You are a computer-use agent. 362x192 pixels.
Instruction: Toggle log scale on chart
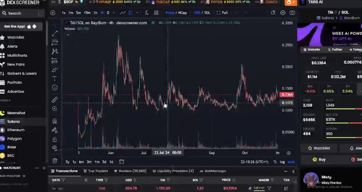tap(282, 162)
